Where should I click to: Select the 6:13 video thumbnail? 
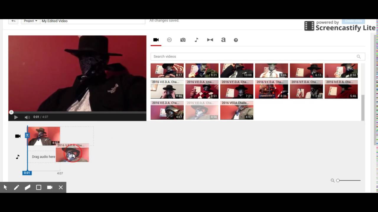pyautogui.click(x=306, y=71)
